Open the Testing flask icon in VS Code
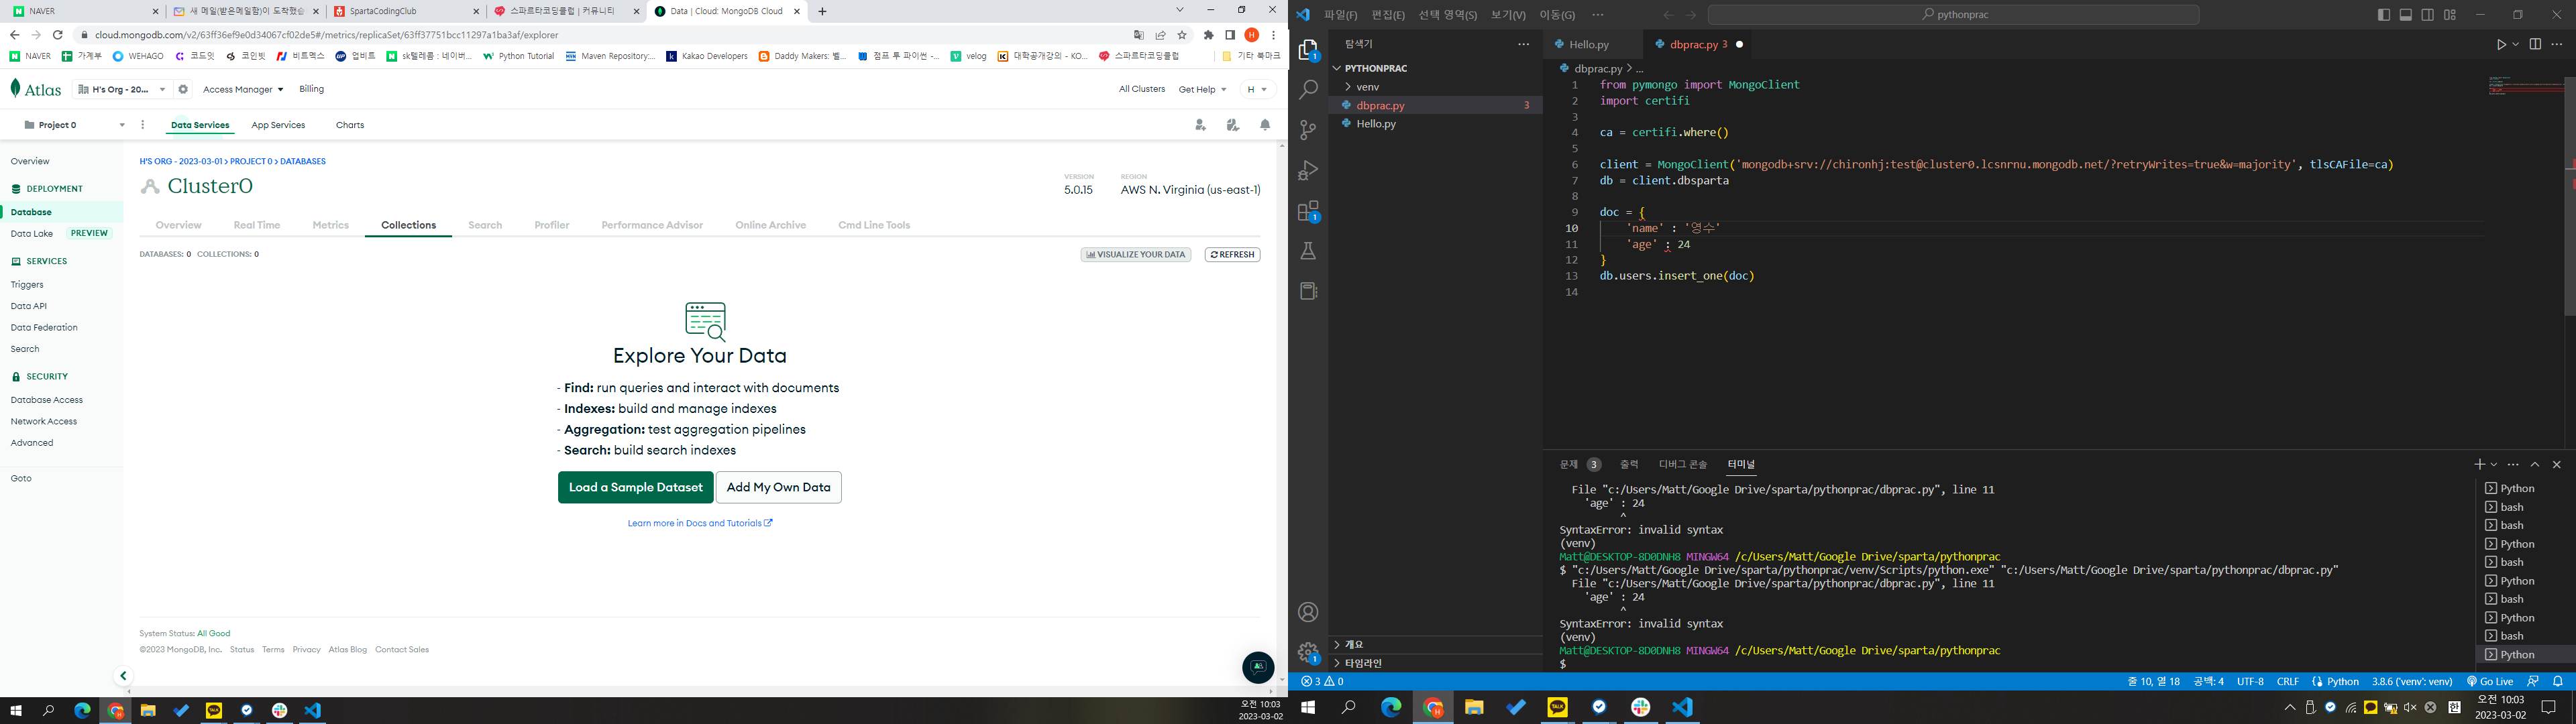2576x724 pixels. [1308, 251]
